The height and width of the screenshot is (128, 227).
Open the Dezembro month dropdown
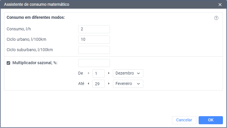[x=128, y=73]
